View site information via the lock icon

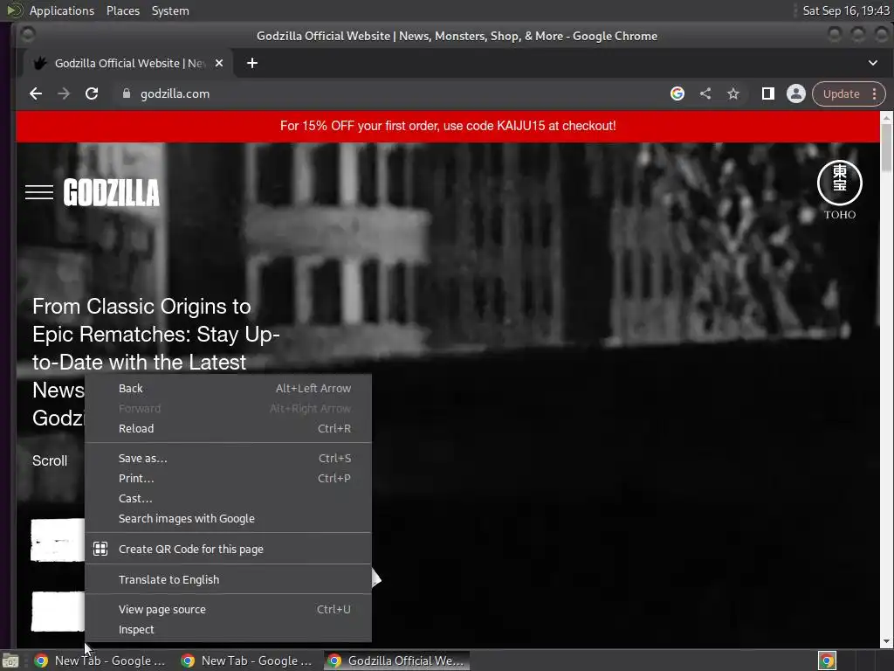click(x=127, y=93)
